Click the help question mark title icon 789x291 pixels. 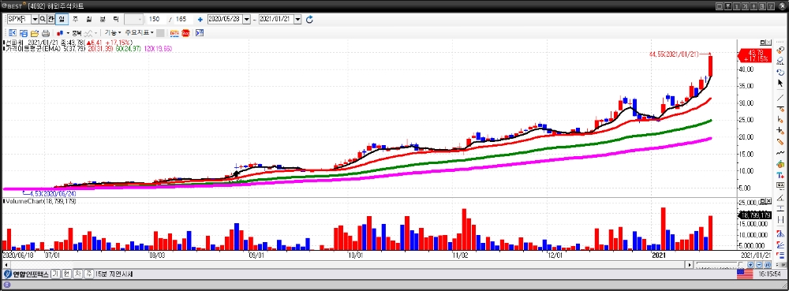(x=770, y=6)
